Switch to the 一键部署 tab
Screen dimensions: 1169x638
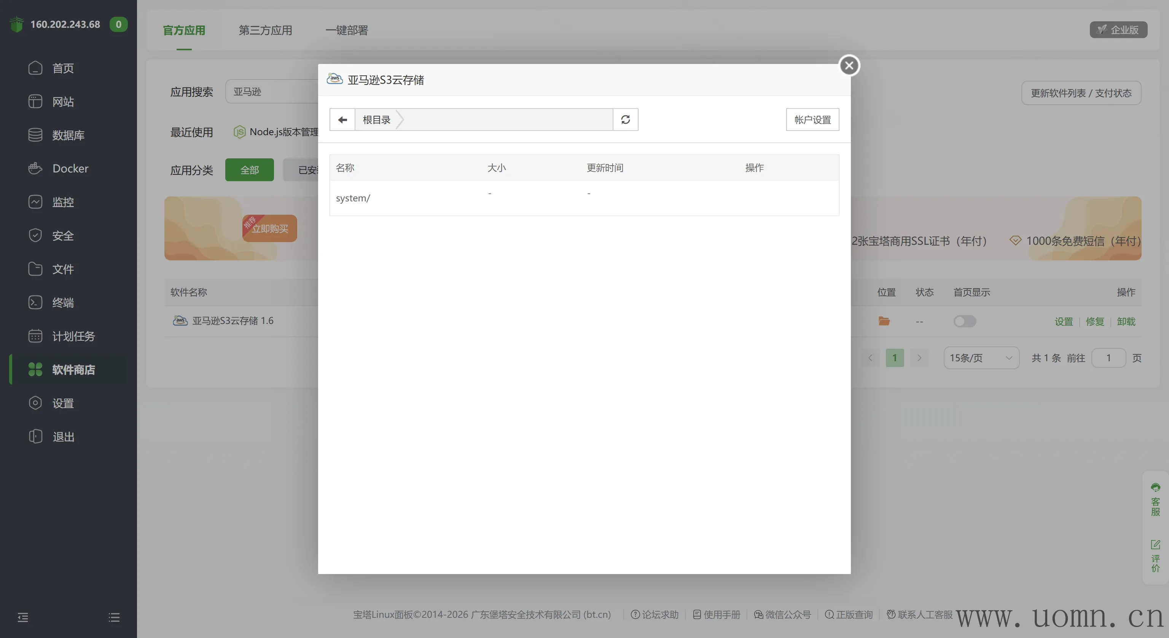[347, 30]
